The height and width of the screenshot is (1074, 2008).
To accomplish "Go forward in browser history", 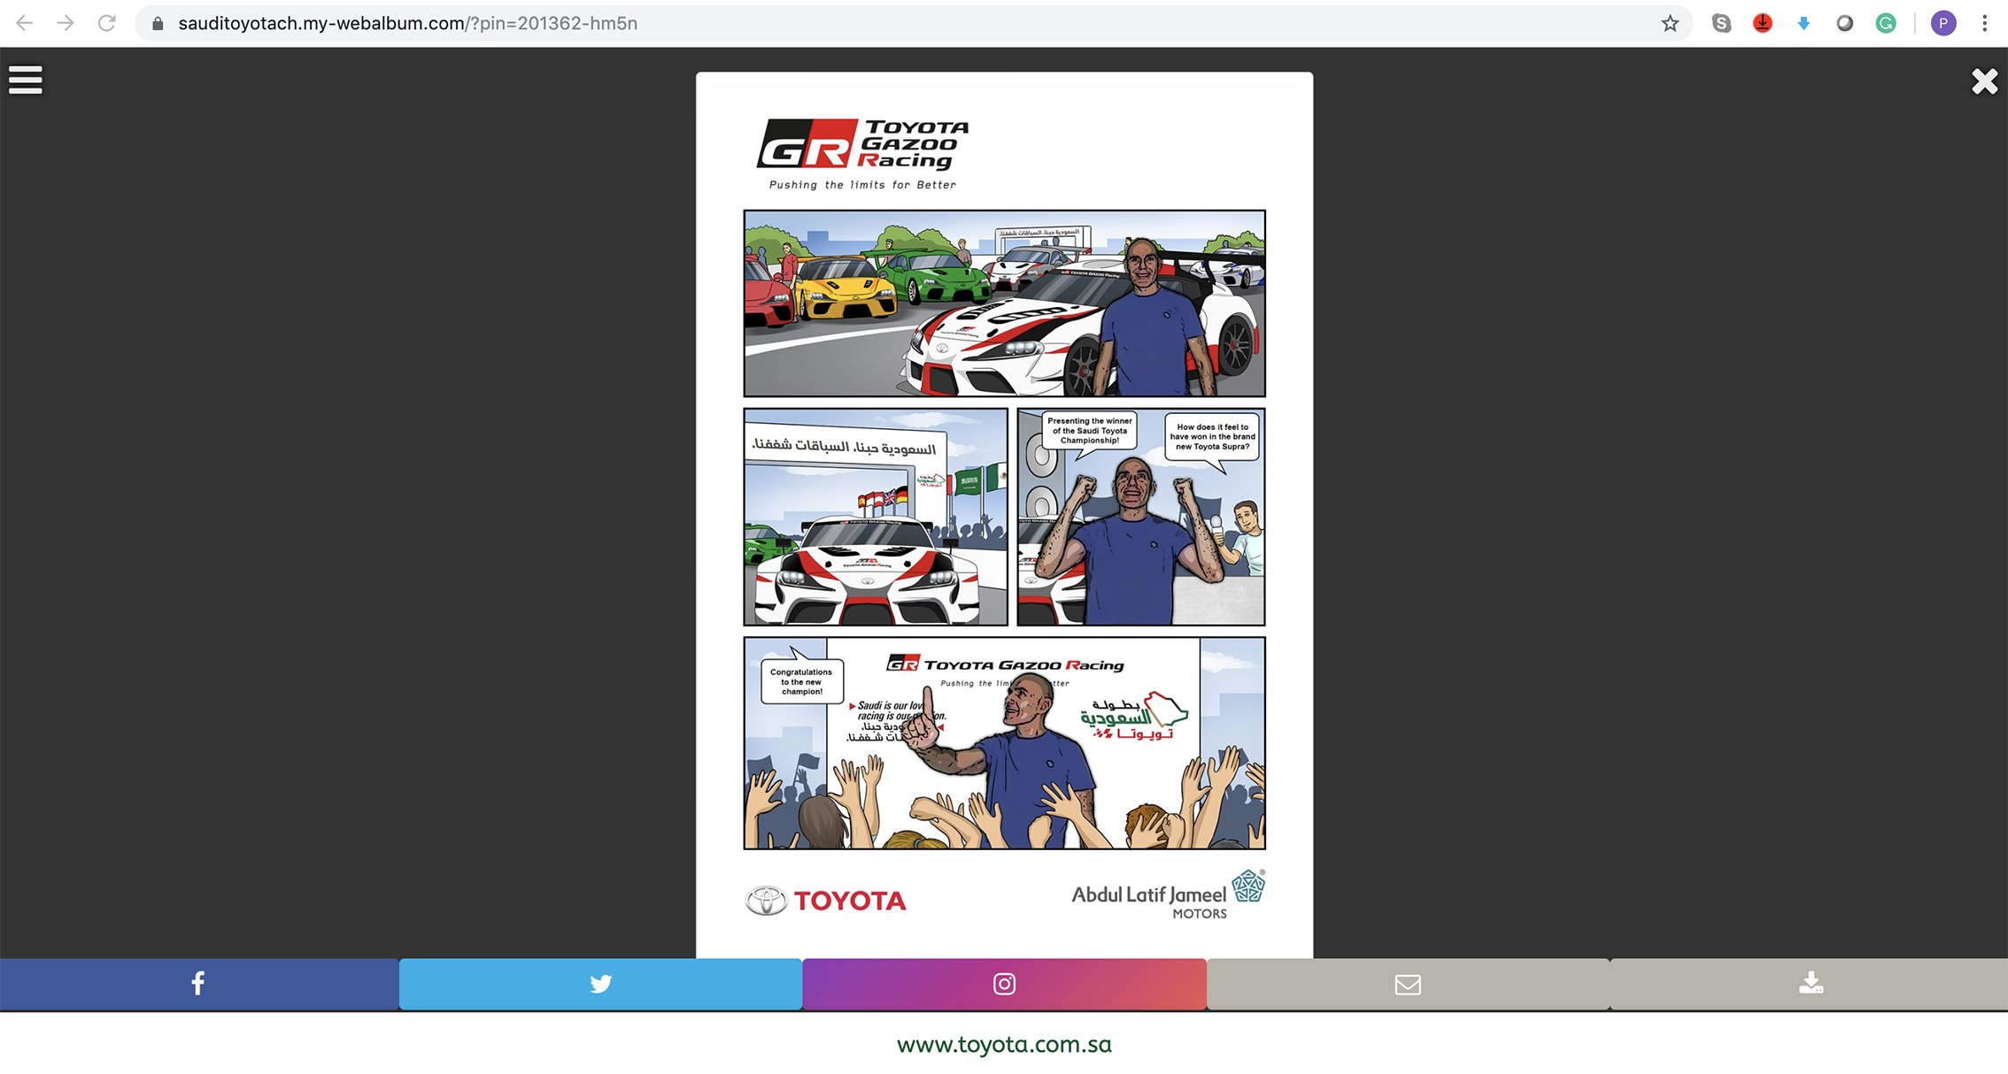I will point(66,23).
